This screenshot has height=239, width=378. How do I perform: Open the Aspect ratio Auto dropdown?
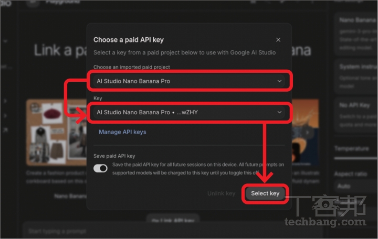(355, 186)
